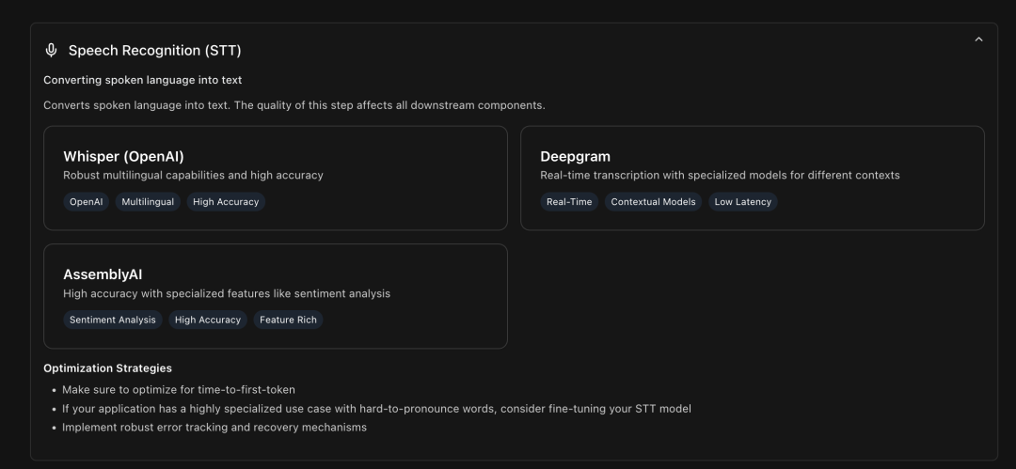The width and height of the screenshot is (1016, 469).
Task: Open the Whisper (OpenAI) card
Action: [276, 179]
